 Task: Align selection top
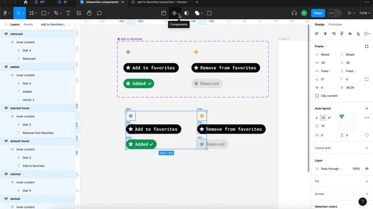342,34
